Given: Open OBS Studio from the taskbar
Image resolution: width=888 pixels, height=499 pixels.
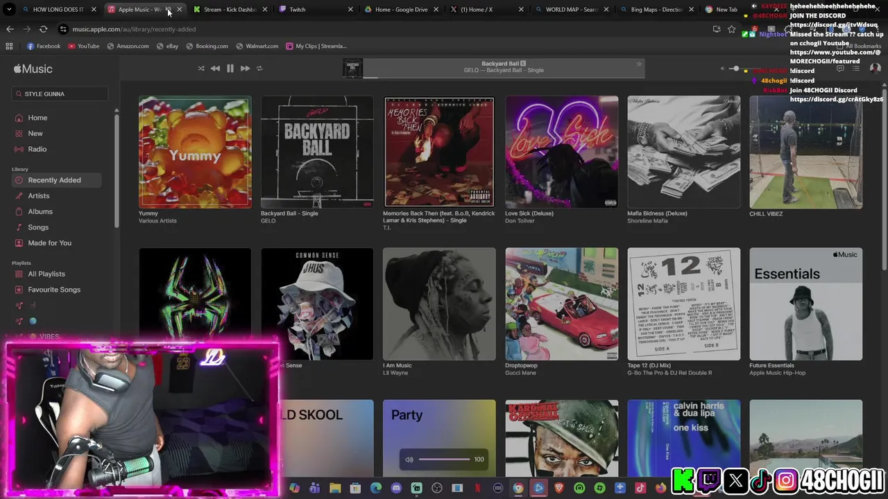Looking at the screenshot, I should click(x=436, y=488).
